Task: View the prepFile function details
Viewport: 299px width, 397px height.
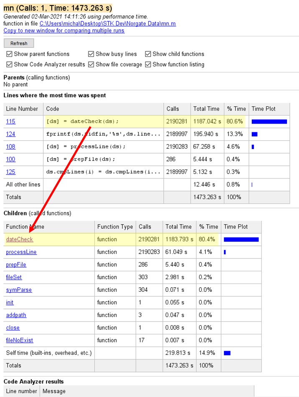Action: click(16, 265)
